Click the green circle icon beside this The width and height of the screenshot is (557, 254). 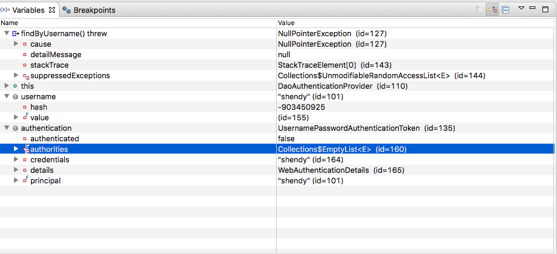[15, 86]
